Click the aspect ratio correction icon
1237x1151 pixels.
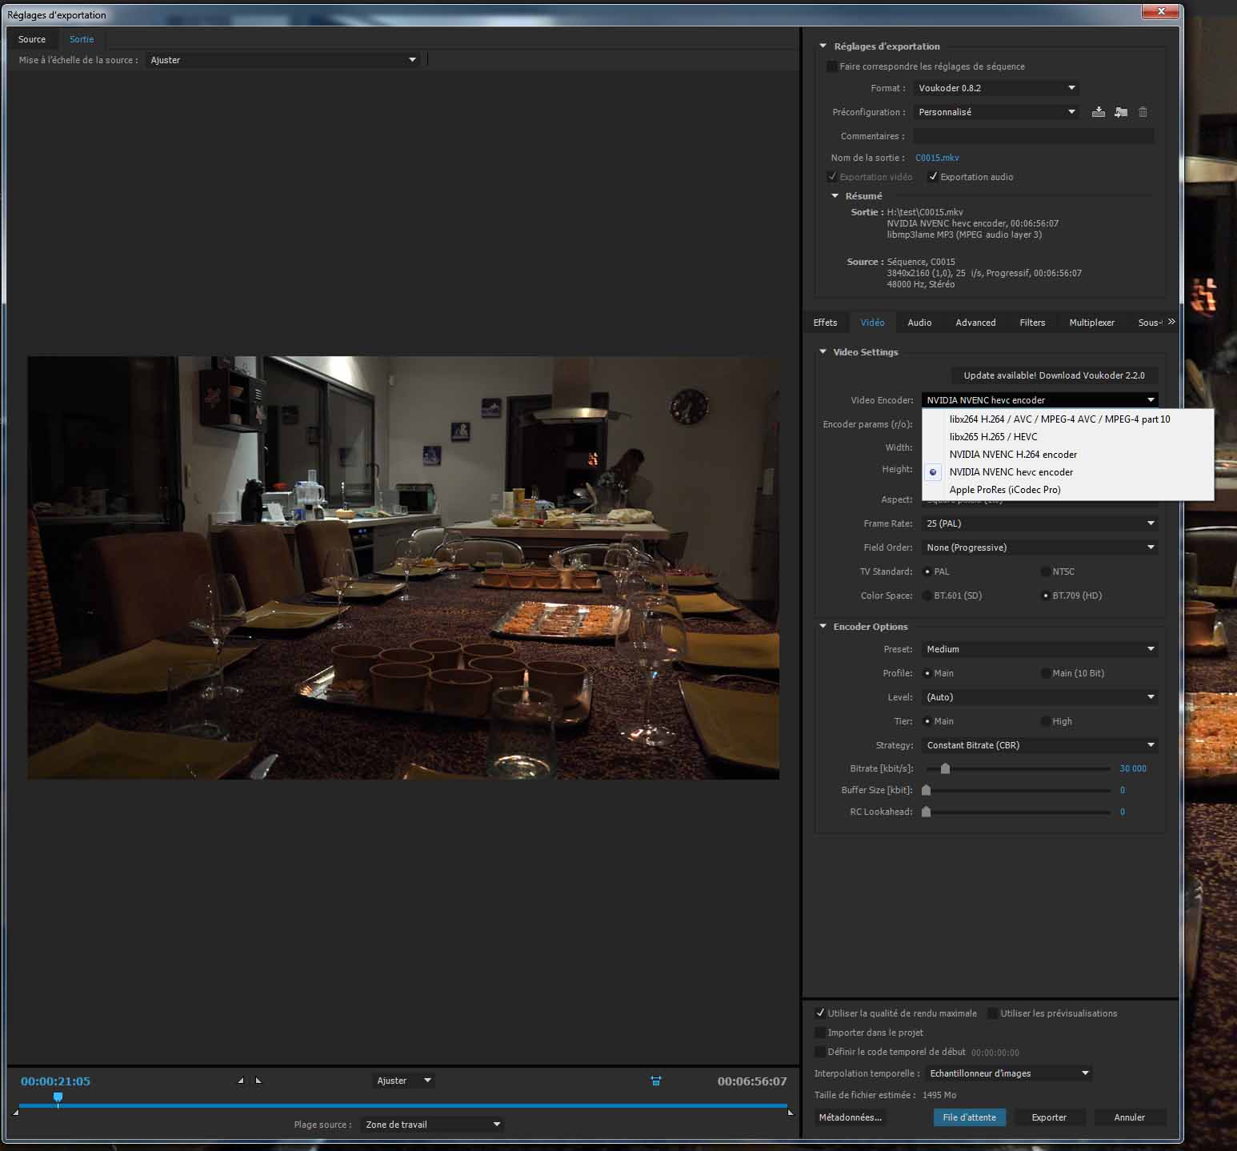click(655, 1081)
